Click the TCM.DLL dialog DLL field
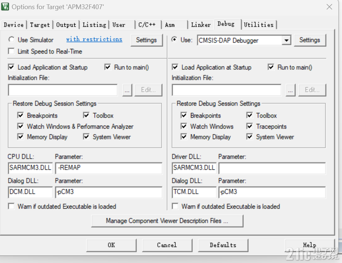Screen dimensions: 342x263 pos(194,192)
